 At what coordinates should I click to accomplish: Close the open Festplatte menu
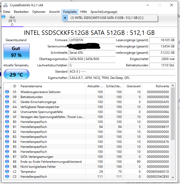[x=70, y=12]
